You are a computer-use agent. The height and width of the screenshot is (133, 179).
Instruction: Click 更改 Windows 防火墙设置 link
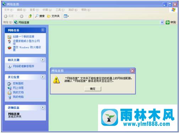27,48
